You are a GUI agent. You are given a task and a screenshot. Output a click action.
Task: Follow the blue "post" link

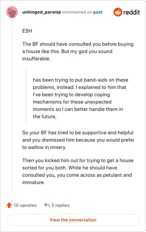coord(98,12)
